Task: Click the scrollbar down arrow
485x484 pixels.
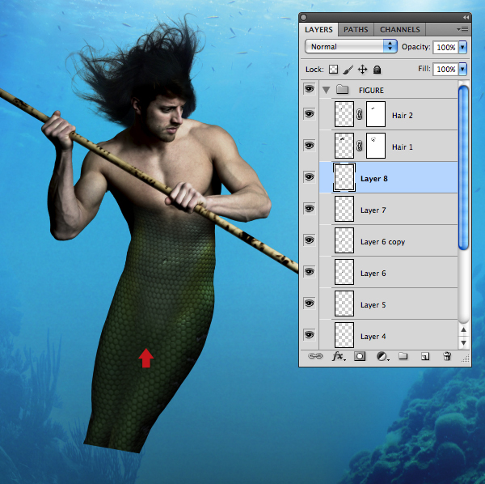Action: [x=463, y=342]
